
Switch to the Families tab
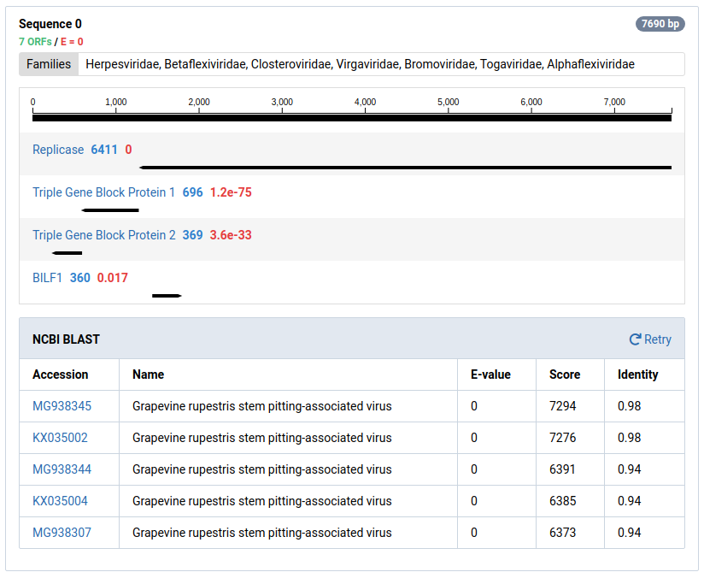(48, 63)
